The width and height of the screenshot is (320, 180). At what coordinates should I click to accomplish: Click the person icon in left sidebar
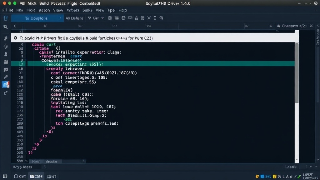click(x=6, y=54)
